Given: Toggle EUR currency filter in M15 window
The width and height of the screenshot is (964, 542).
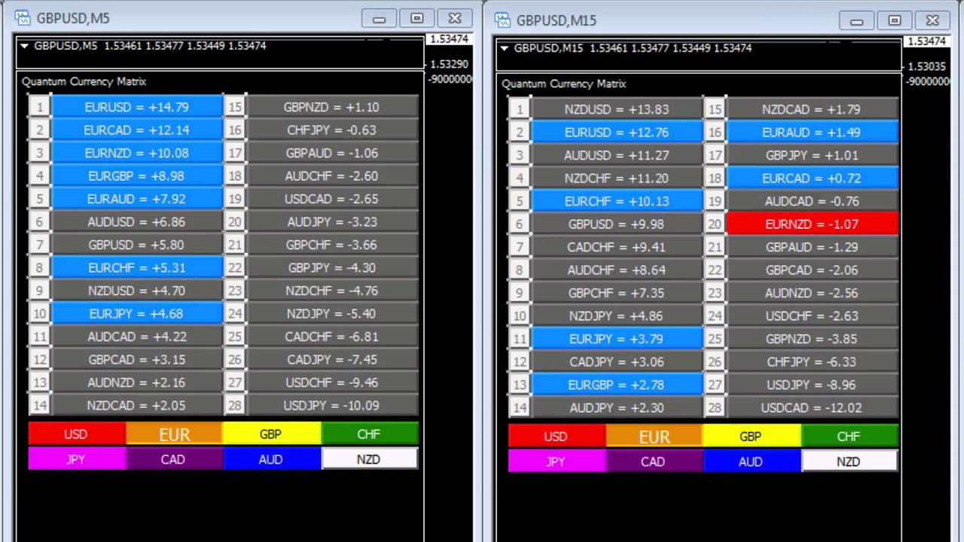Looking at the screenshot, I should tap(654, 437).
